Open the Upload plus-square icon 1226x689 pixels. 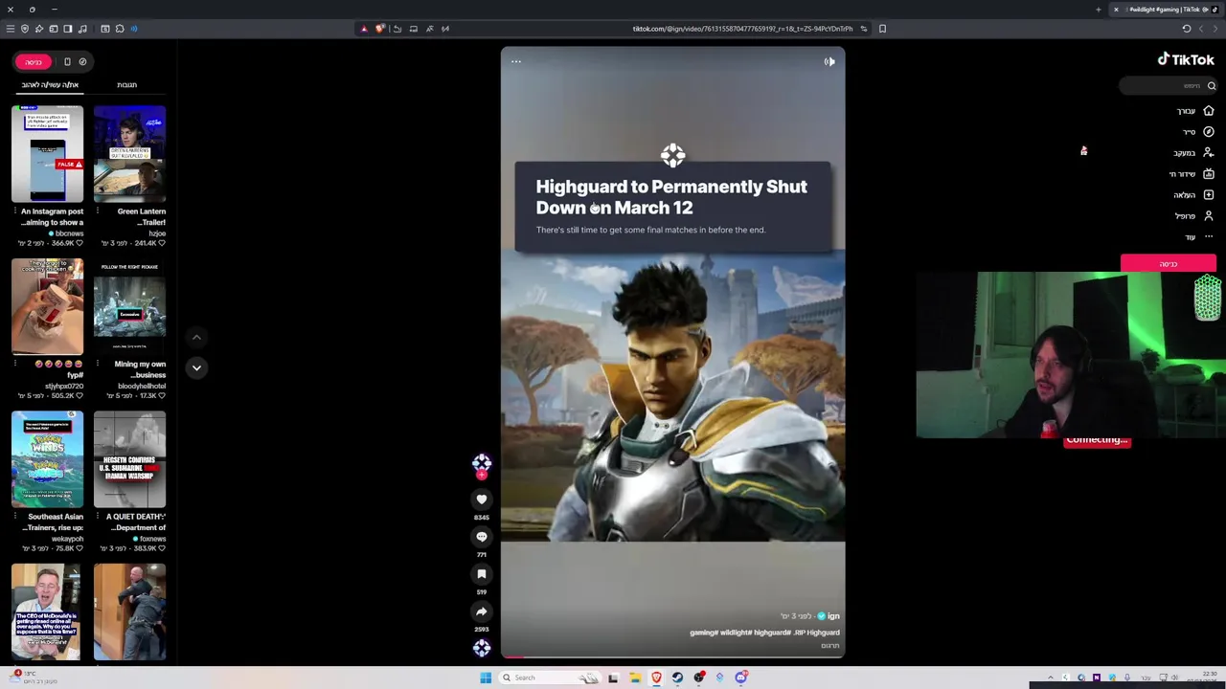pyautogui.click(x=1208, y=195)
